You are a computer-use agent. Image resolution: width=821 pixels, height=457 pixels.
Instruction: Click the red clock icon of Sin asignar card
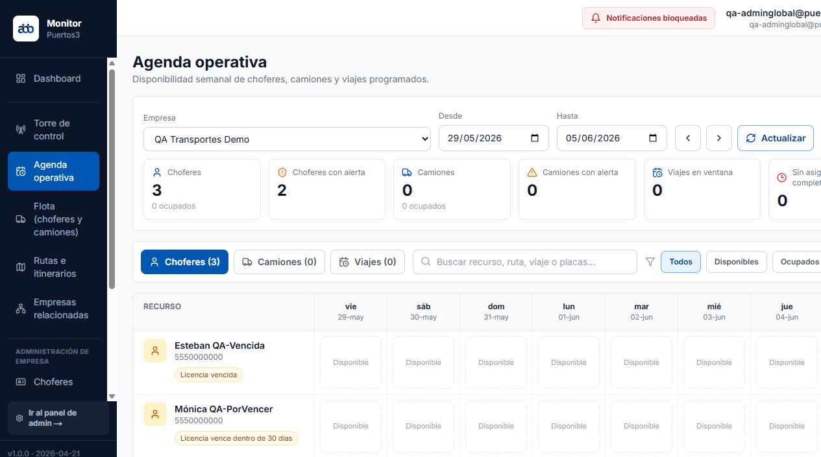point(782,177)
